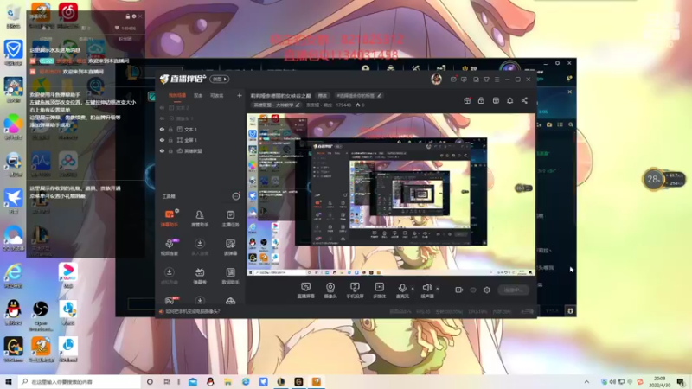This screenshot has height=389, width=692.
Task: Click the streamer avatar in the title bar
Action: click(436, 79)
